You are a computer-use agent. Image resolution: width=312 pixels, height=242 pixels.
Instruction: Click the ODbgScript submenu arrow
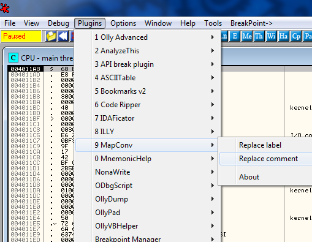pos(213,186)
